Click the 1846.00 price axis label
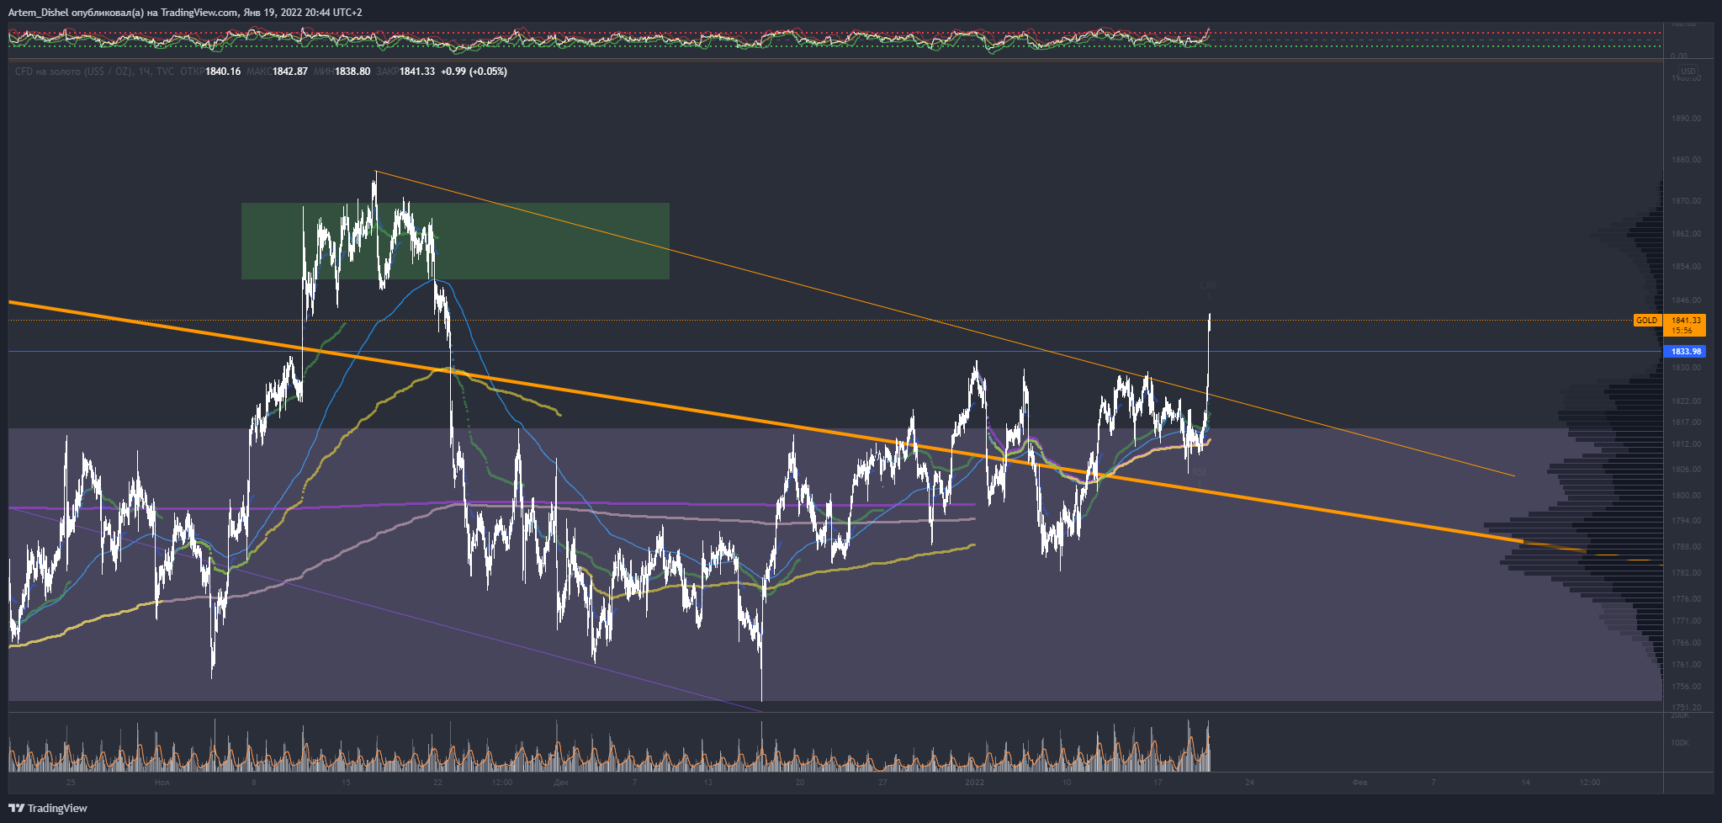Viewport: 1722px width, 823px height. (1686, 300)
